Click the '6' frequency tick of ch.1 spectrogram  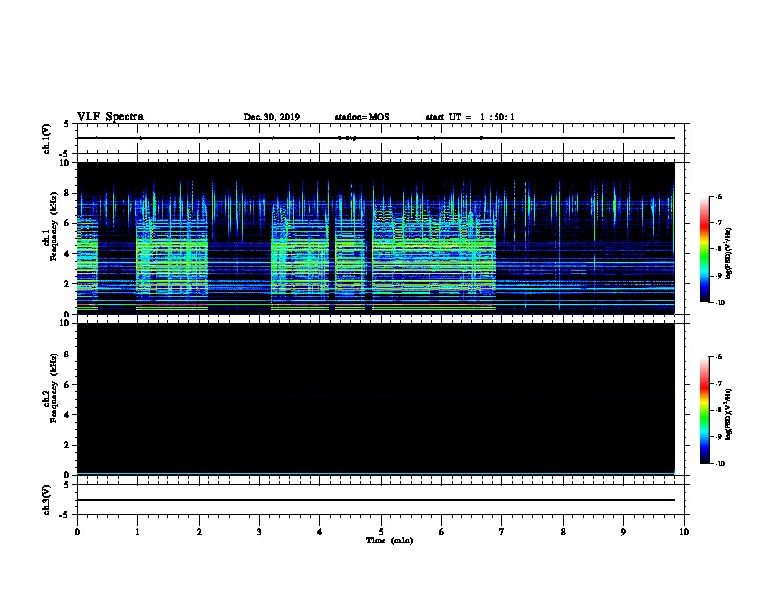pos(67,223)
